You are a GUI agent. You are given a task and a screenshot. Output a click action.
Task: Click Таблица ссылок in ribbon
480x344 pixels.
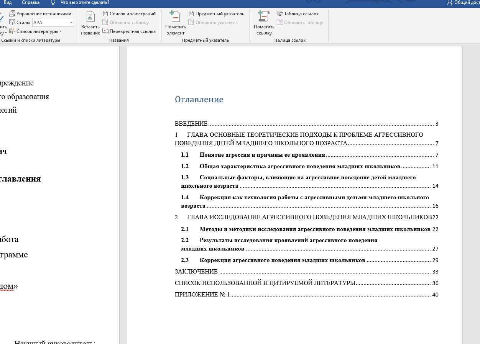point(298,14)
